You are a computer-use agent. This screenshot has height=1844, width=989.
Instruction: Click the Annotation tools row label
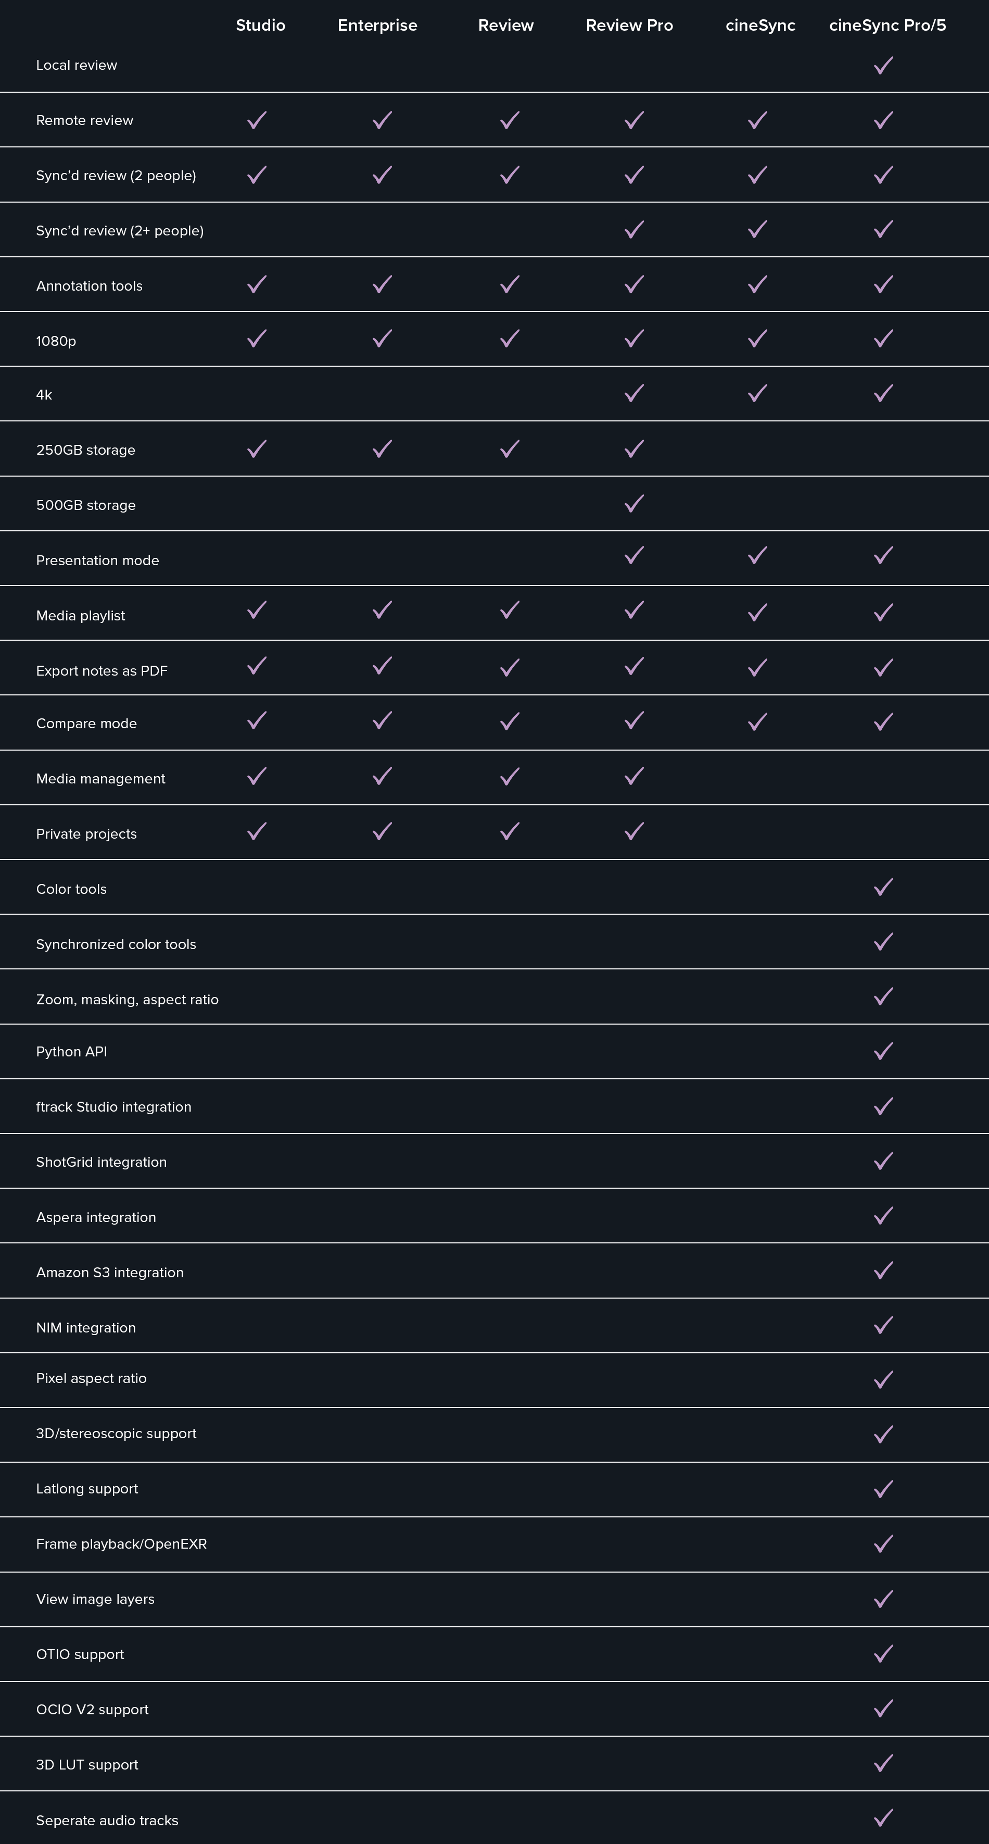tap(90, 285)
